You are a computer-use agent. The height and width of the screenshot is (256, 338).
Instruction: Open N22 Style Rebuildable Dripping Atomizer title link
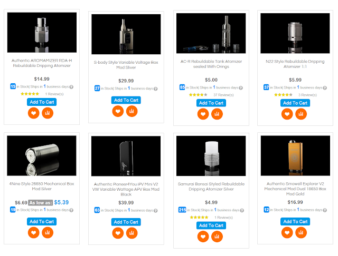tap(295, 64)
